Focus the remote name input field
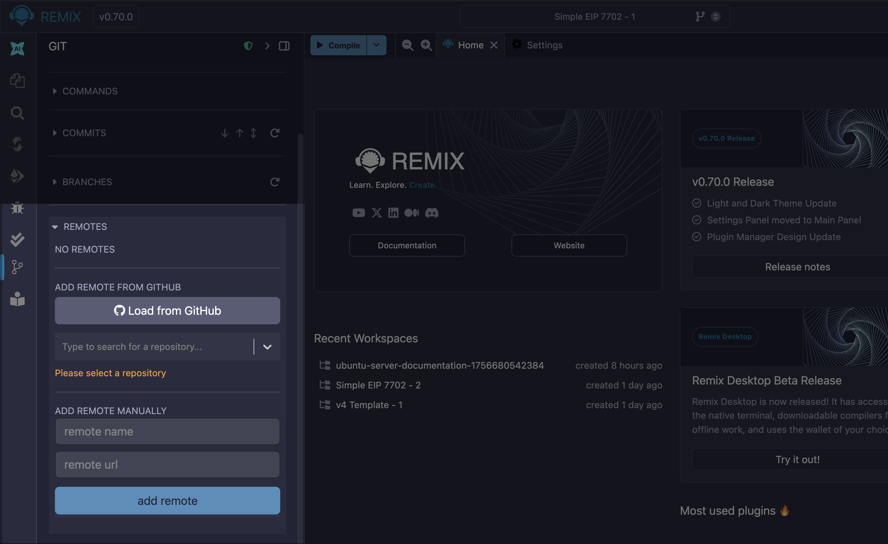 click(x=168, y=432)
